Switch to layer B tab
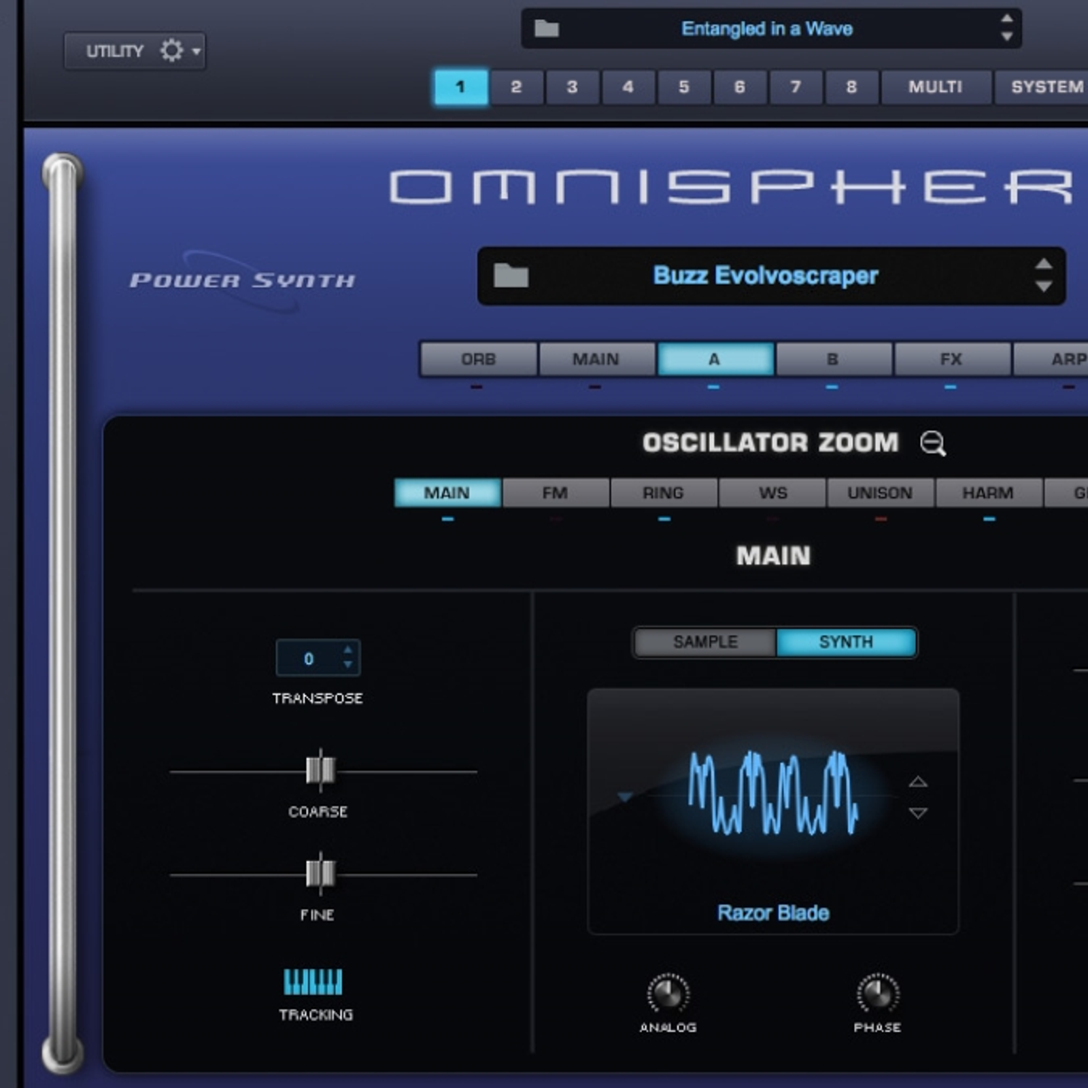Screen dimensions: 1088x1088 pyautogui.click(x=832, y=359)
